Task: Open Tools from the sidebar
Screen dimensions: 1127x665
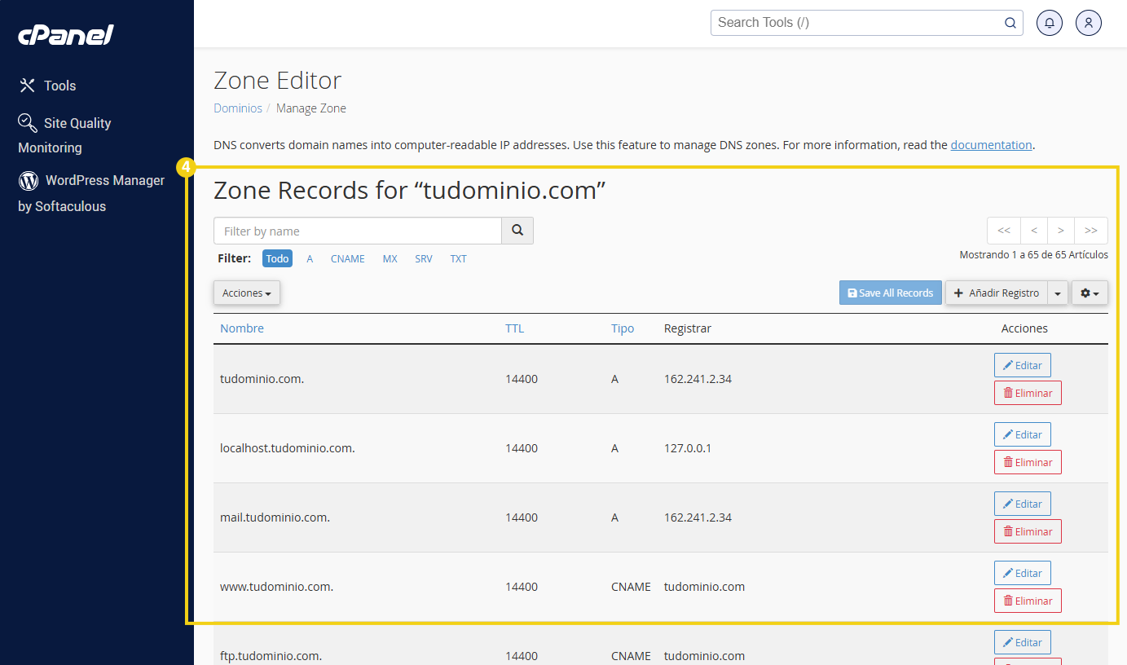Action: coord(48,86)
